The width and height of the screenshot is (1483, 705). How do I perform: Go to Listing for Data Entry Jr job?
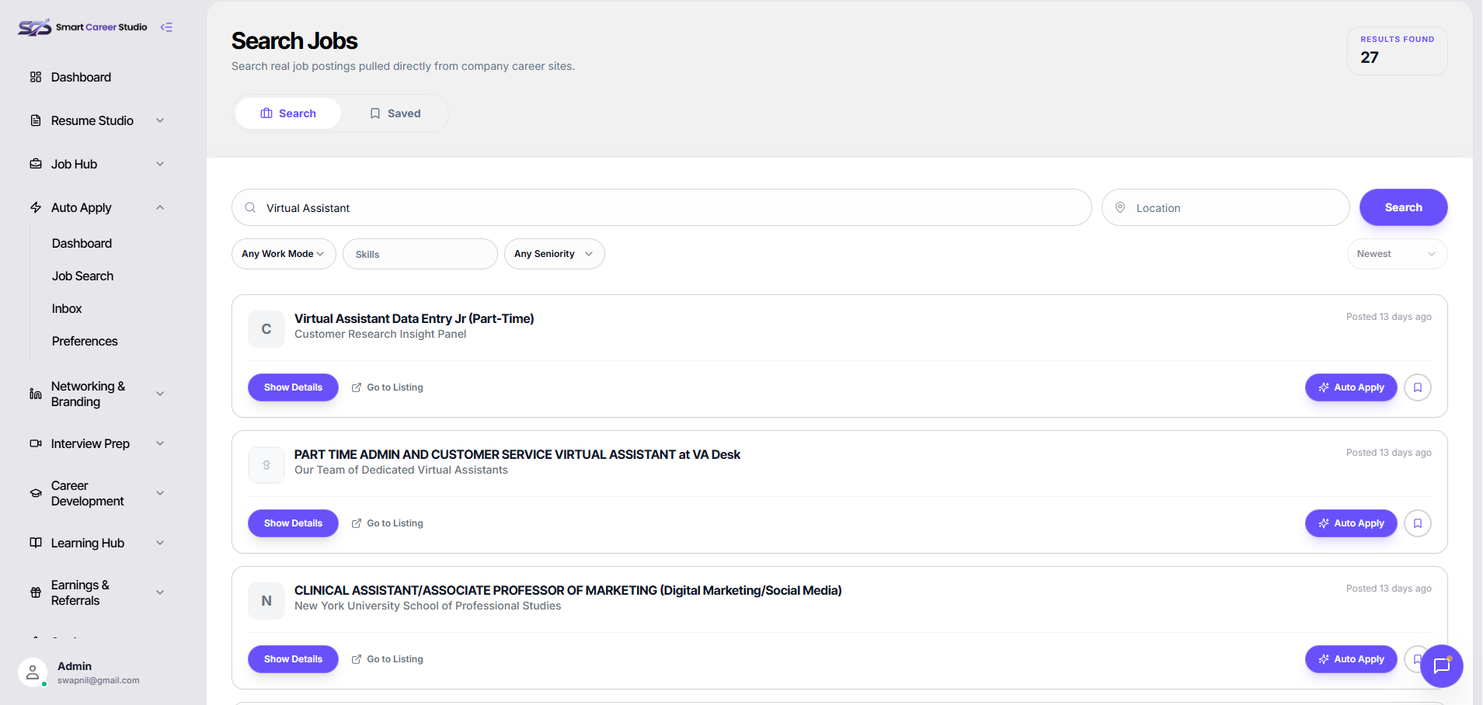[387, 387]
